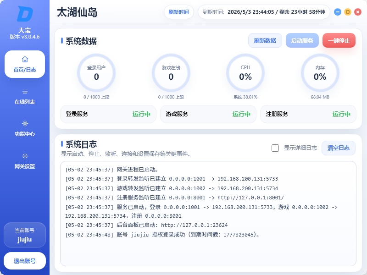Click log line 登录转发监听已建立
367x275 pixels.
coord(172,179)
